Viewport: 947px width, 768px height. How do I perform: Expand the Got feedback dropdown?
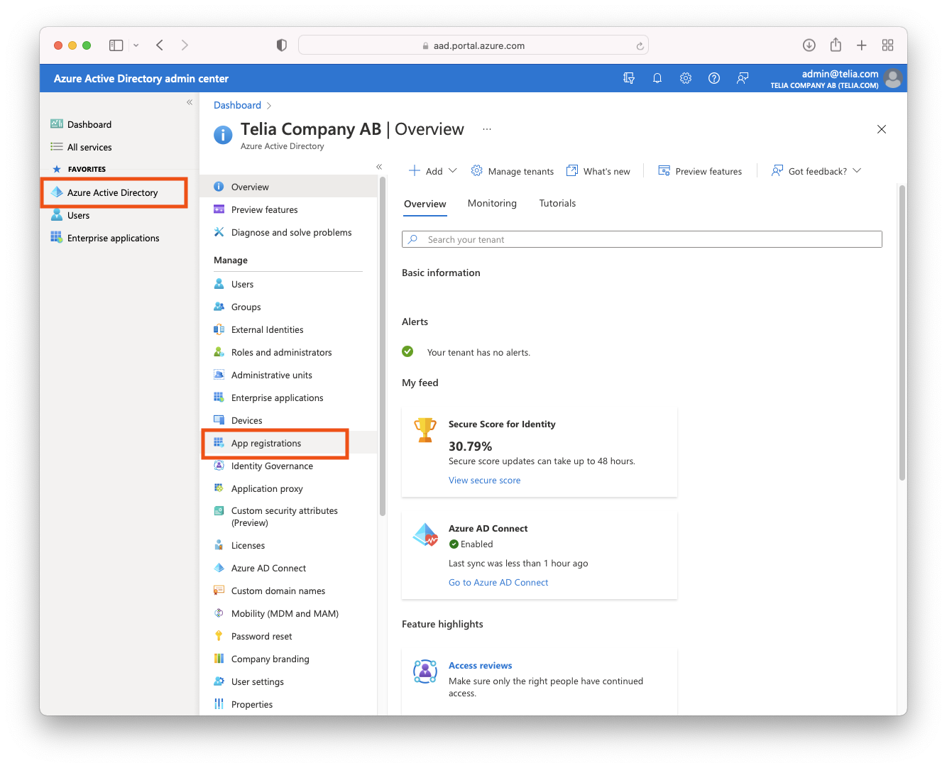[857, 170]
